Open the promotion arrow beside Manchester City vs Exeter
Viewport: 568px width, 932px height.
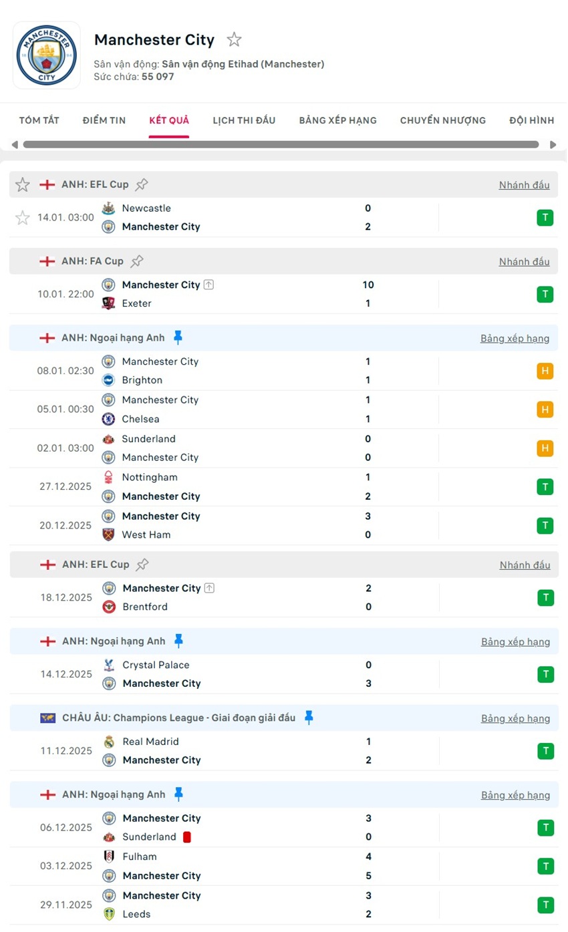(x=208, y=284)
